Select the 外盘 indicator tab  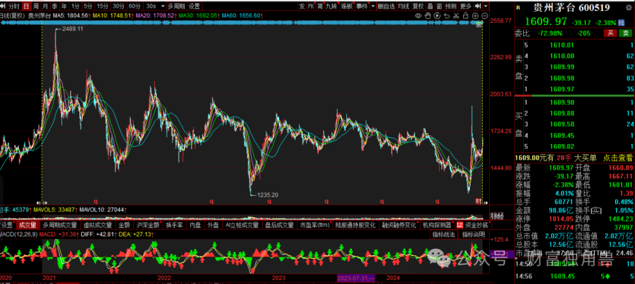pos(213,225)
